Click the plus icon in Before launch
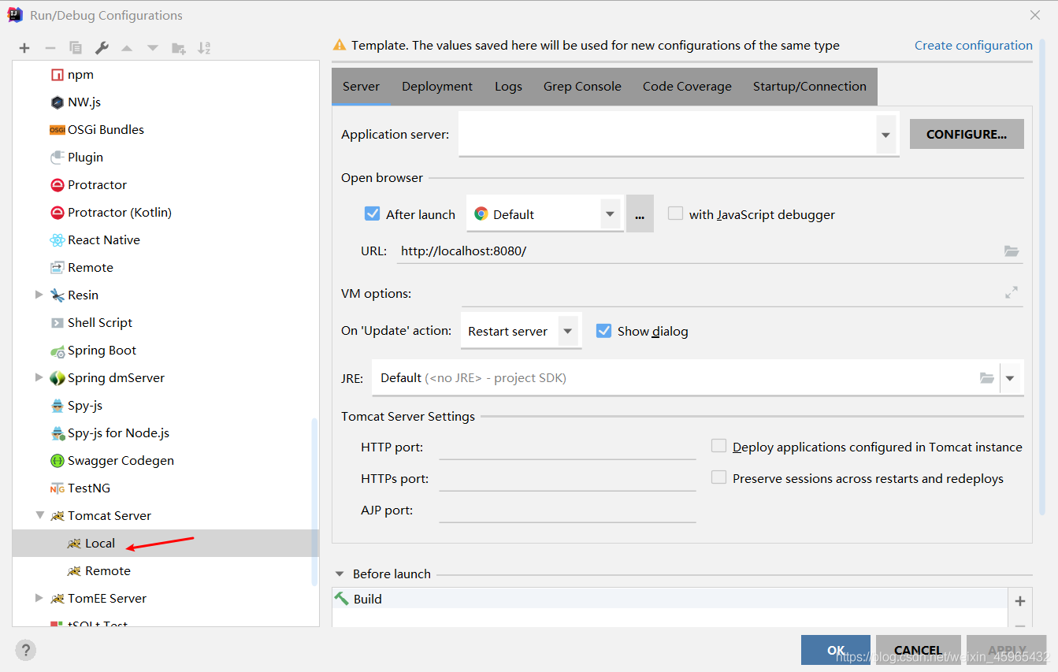 tap(1020, 601)
